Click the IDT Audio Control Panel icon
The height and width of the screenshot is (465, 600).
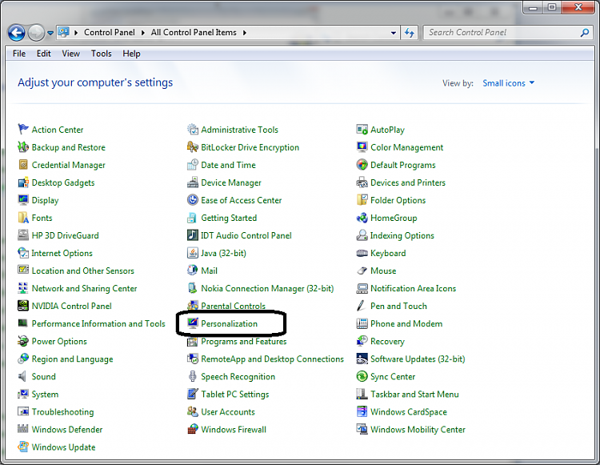pos(193,235)
